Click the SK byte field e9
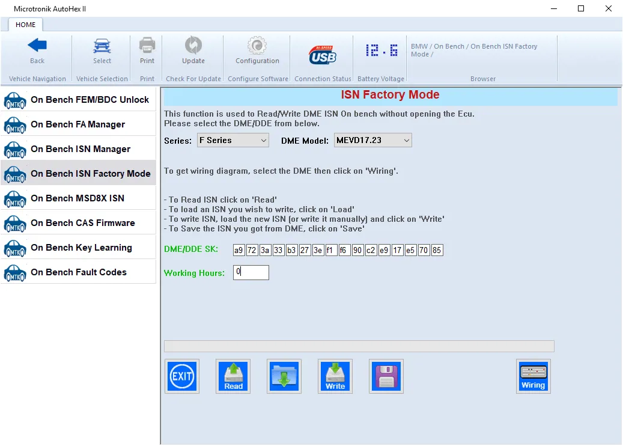 point(384,250)
